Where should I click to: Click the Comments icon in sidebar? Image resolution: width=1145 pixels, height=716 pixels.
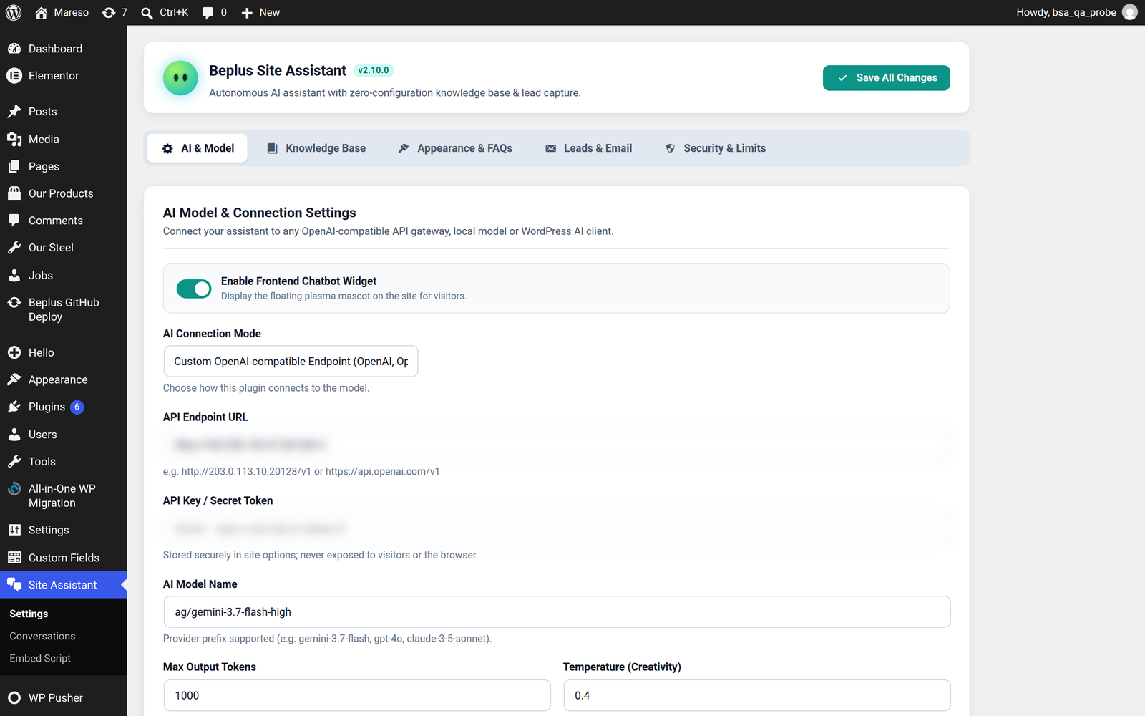click(x=14, y=221)
